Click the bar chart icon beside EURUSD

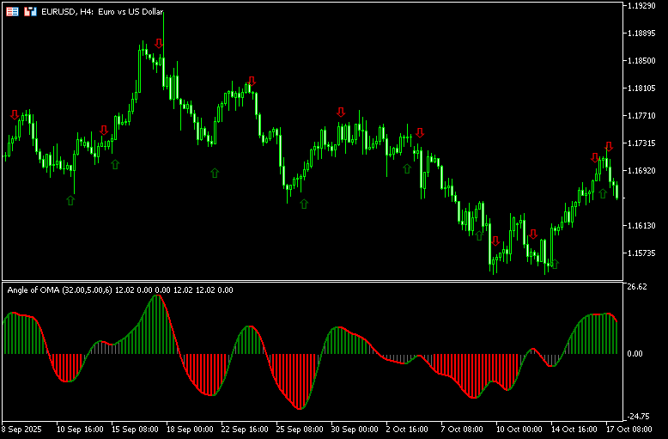[31, 12]
